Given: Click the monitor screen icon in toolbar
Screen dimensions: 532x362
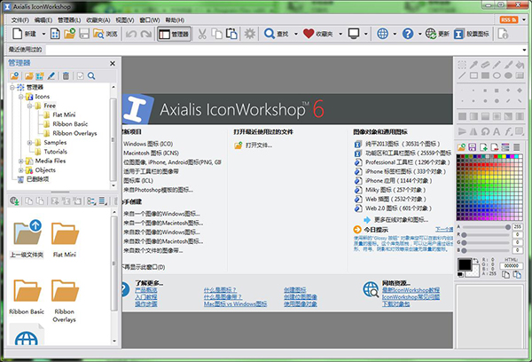Looking at the screenshot, I should point(354,34).
